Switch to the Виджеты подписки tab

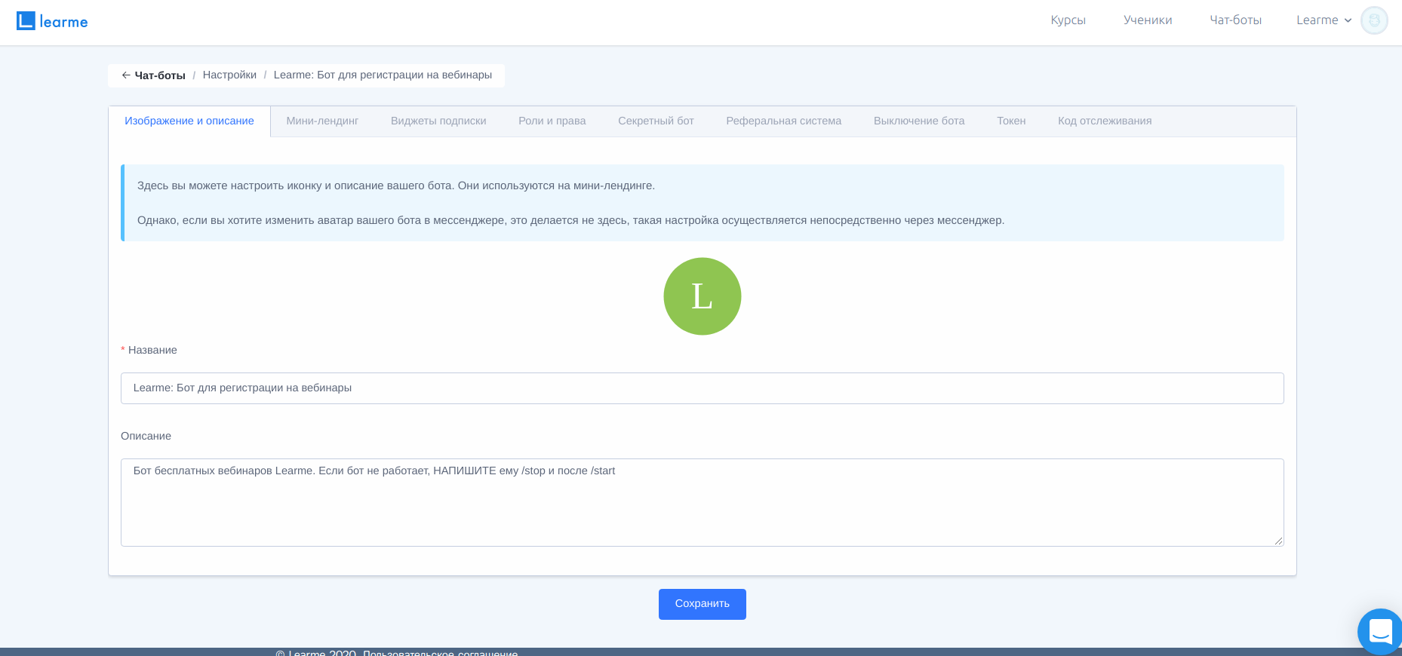(x=438, y=121)
